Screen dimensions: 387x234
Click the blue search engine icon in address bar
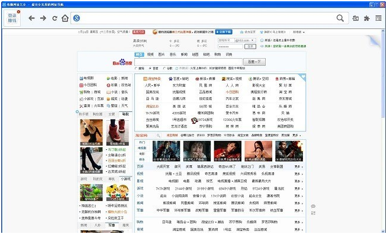point(76,18)
